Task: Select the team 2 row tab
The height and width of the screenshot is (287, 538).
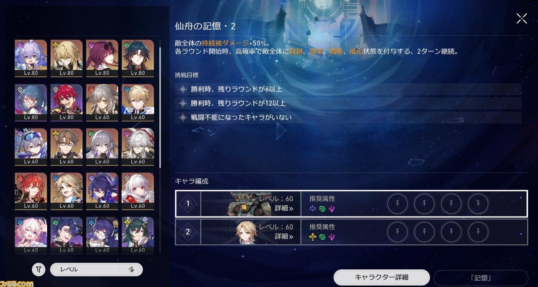Action: (x=188, y=232)
